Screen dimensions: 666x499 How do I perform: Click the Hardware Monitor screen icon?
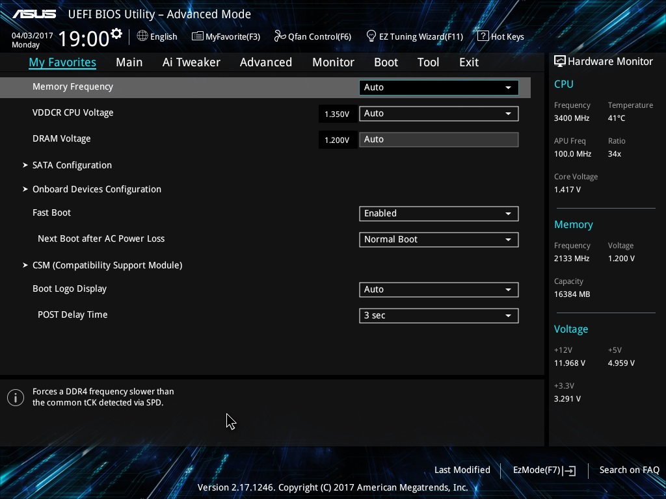(560, 61)
